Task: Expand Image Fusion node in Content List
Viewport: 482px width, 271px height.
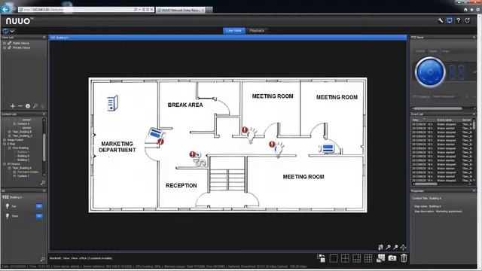Action: tap(5, 140)
